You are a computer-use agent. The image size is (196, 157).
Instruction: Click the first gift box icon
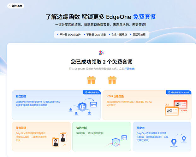pos(91,80)
